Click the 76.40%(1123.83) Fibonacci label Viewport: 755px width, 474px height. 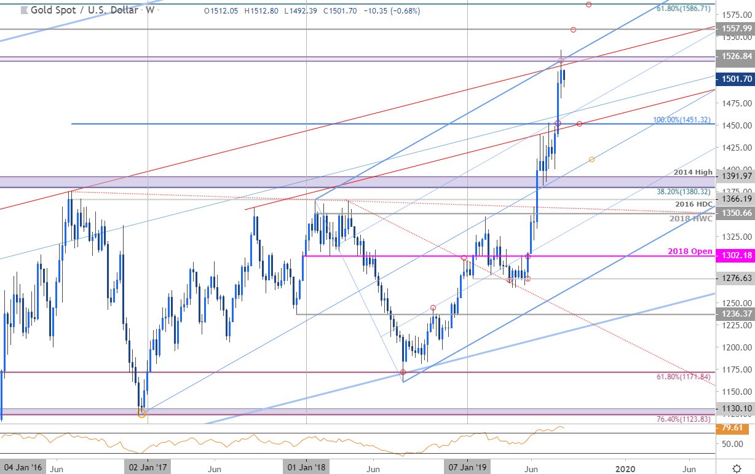pyautogui.click(x=682, y=419)
